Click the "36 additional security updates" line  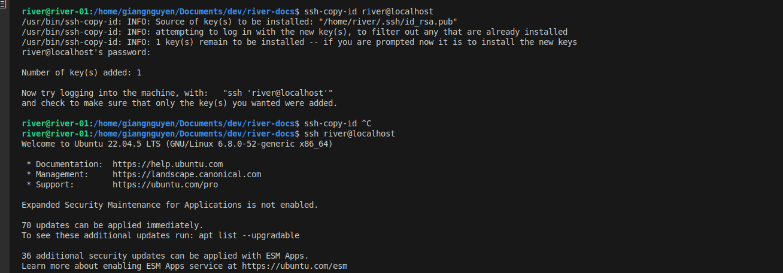tap(165, 255)
